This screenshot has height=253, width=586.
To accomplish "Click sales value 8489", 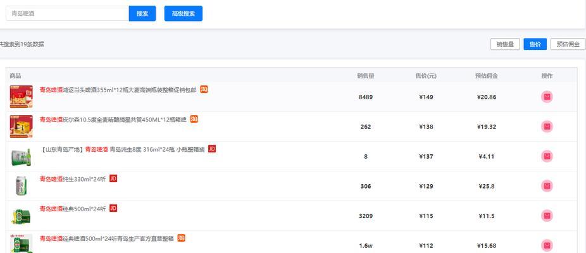I will (x=366, y=97).
